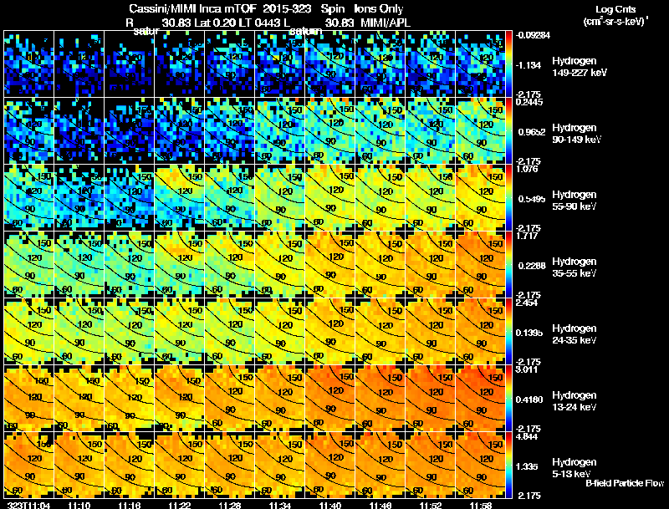Image resolution: width=669 pixels, height=509 pixels.
Task: Click the color bar for the 55-90 keV row
Action: coord(508,198)
